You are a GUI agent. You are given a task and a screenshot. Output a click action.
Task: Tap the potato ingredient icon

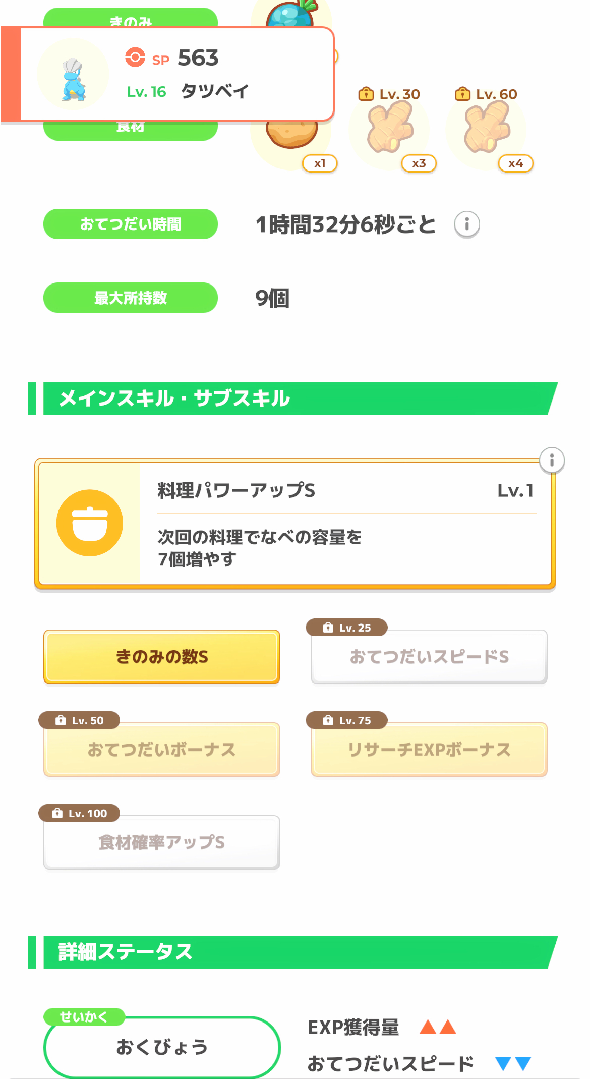(x=292, y=135)
